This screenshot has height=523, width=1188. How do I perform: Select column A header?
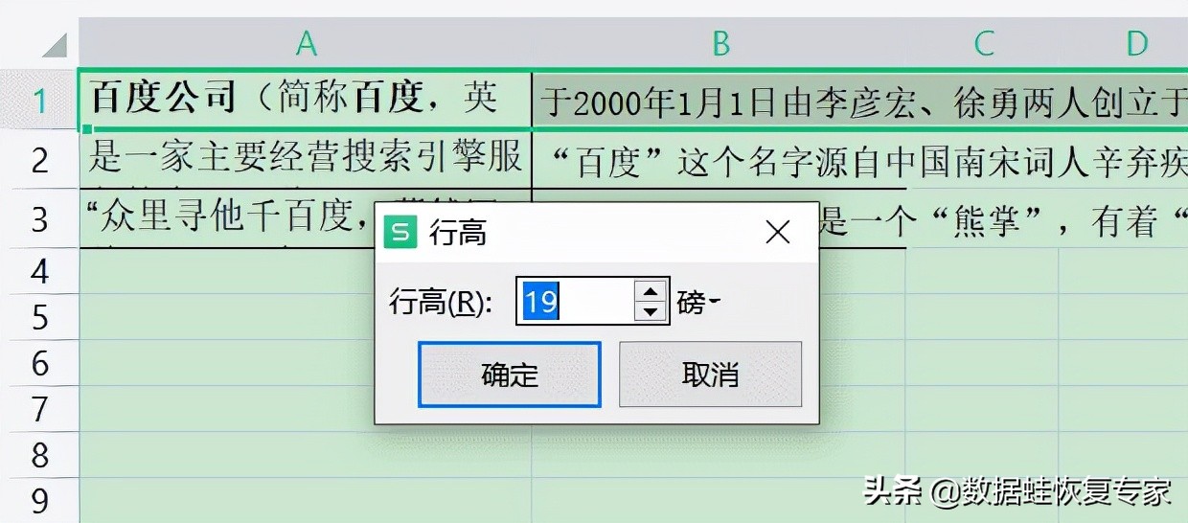pos(306,43)
